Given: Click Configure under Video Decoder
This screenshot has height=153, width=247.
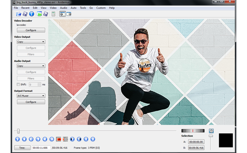Looking at the screenshot, I should point(31,30).
